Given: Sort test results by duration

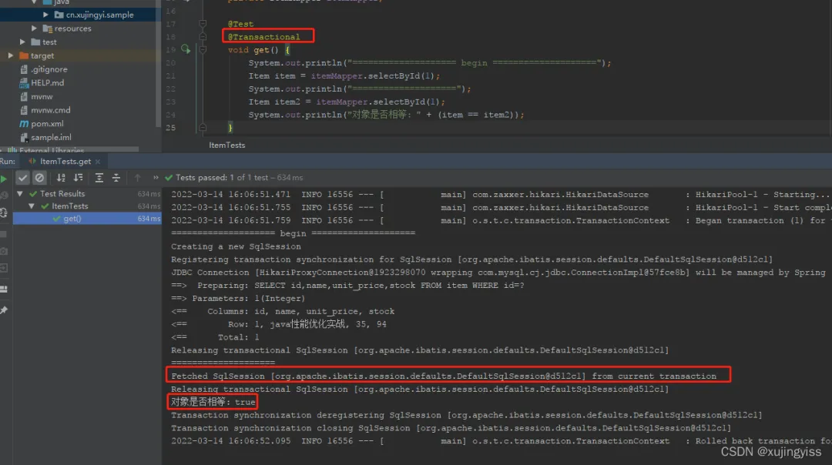Looking at the screenshot, I should point(79,178).
